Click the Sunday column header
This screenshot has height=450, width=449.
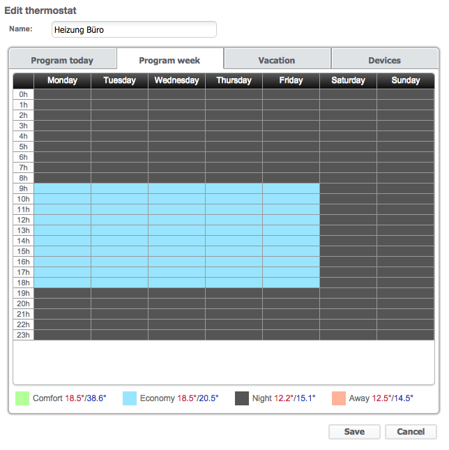406,80
